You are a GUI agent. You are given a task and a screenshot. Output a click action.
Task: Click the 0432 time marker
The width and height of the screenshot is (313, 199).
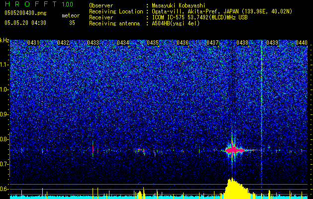63,43
